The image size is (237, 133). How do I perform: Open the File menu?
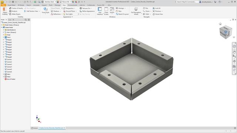[3, 5]
